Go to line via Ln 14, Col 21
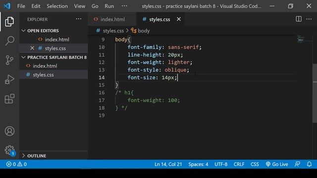Screen dimensions: 317x178 coord(168,164)
